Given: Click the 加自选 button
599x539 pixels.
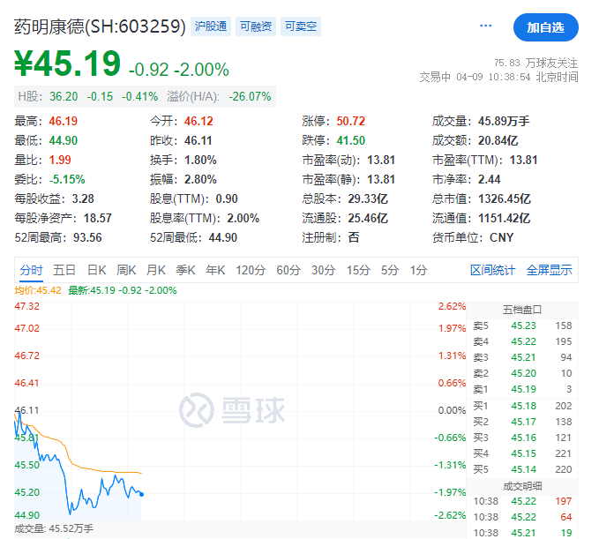Looking at the screenshot, I should click(x=545, y=27).
